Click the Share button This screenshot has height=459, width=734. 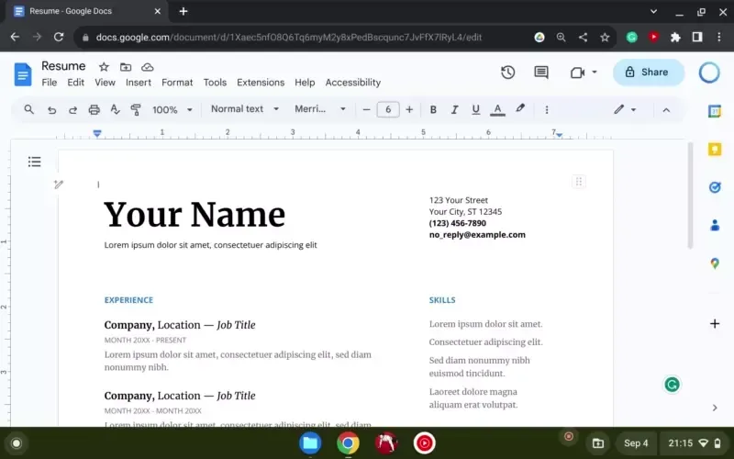[649, 73]
